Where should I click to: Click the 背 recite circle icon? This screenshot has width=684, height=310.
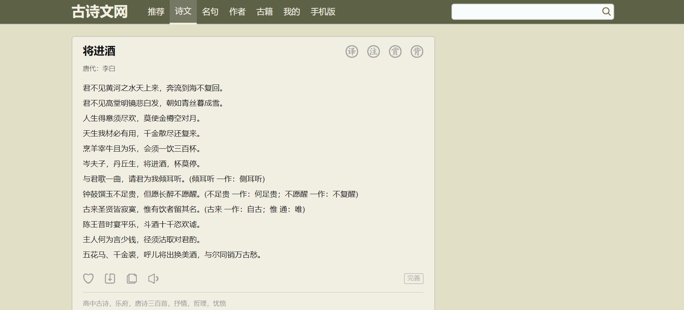(x=417, y=52)
